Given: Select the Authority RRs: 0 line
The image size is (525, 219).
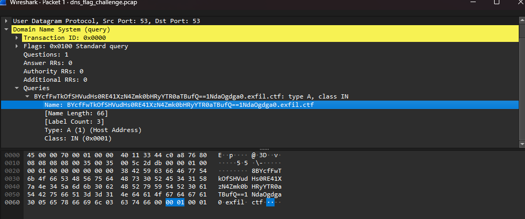Looking at the screenshot, I should [x=53, y=71].
